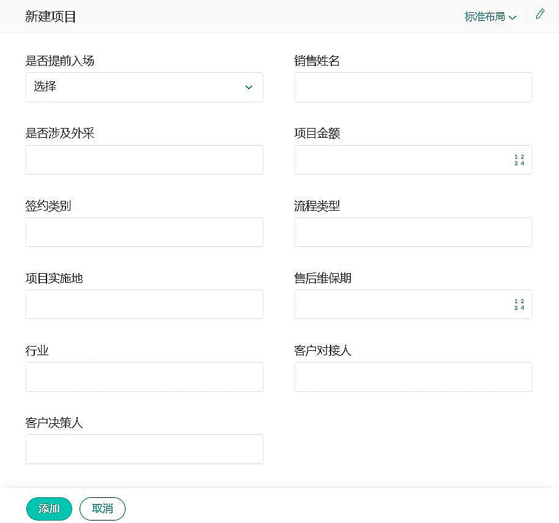Select the 客户对接人 text box
559x523 pixels.
point(413,377)
